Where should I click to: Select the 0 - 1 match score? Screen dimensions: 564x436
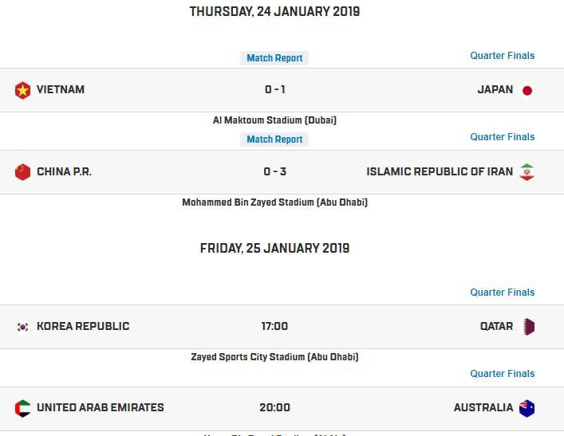tap(275, 89)
